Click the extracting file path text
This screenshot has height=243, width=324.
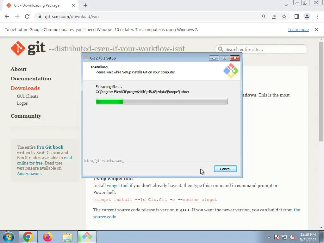pyautogui.click(x=142, y=92)
